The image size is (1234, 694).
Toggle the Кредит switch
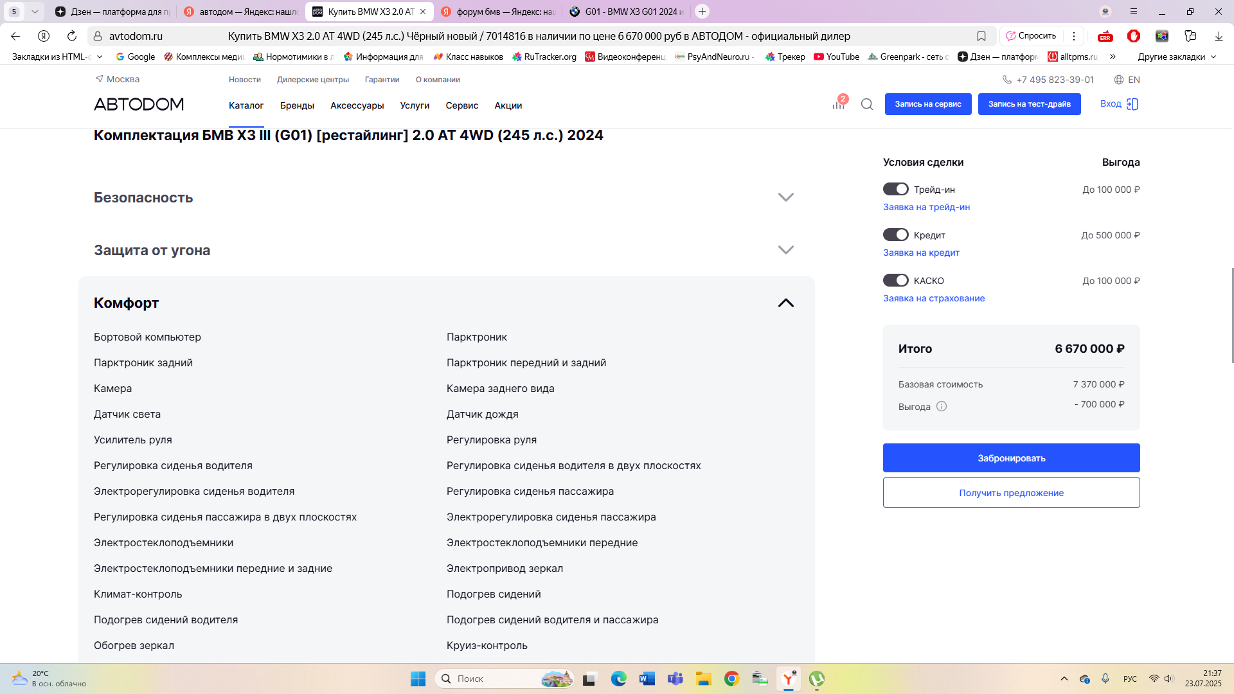tap(895, 235)
